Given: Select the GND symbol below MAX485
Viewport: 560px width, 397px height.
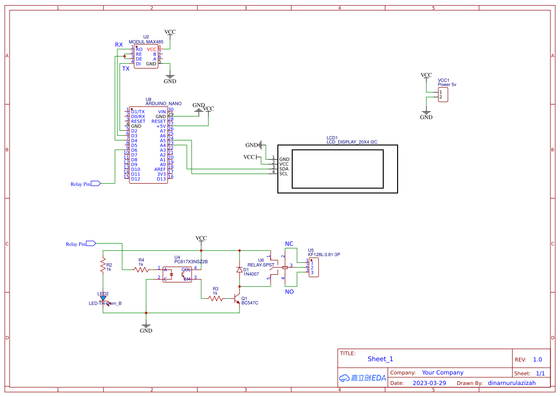Looking at the screenshot, I should pos(170,77).
